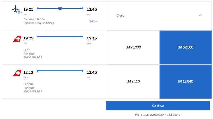Click the Operated by Swiss Airlines text
The image size is (213, 119).
[x=39, y=23]
